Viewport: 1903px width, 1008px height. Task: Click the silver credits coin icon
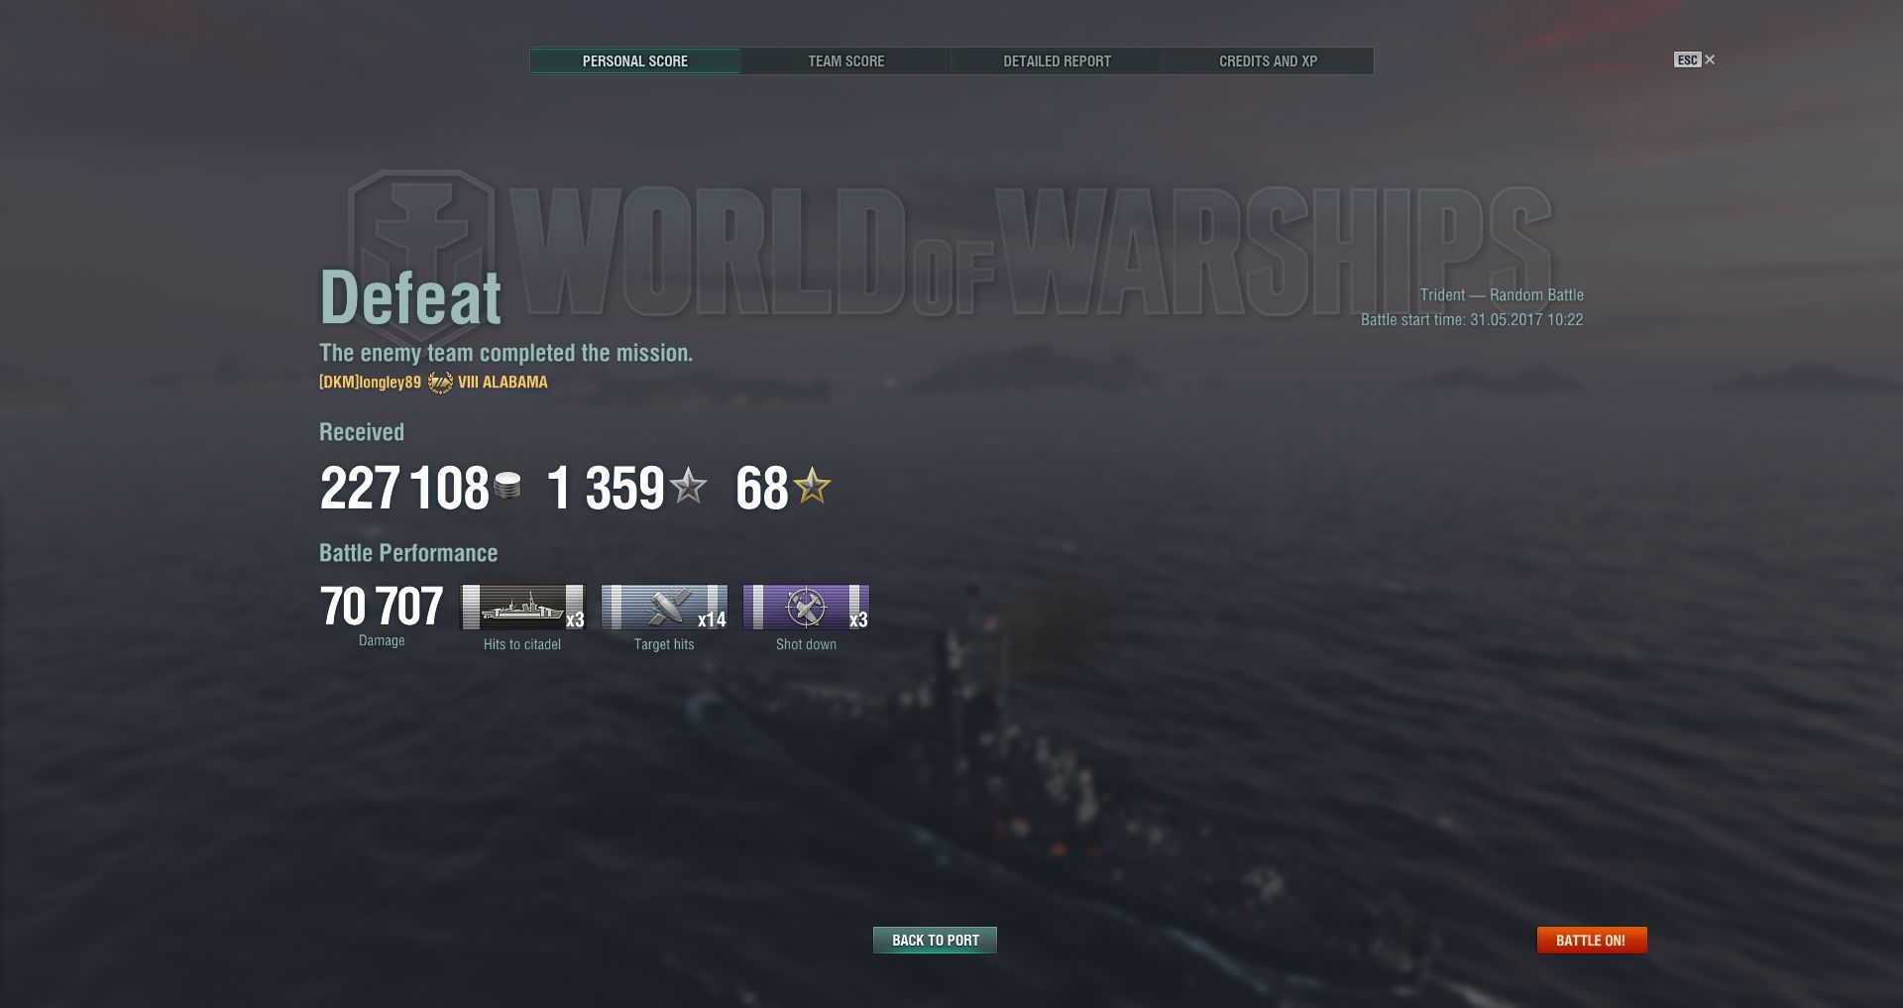click(x=507, y=486)
